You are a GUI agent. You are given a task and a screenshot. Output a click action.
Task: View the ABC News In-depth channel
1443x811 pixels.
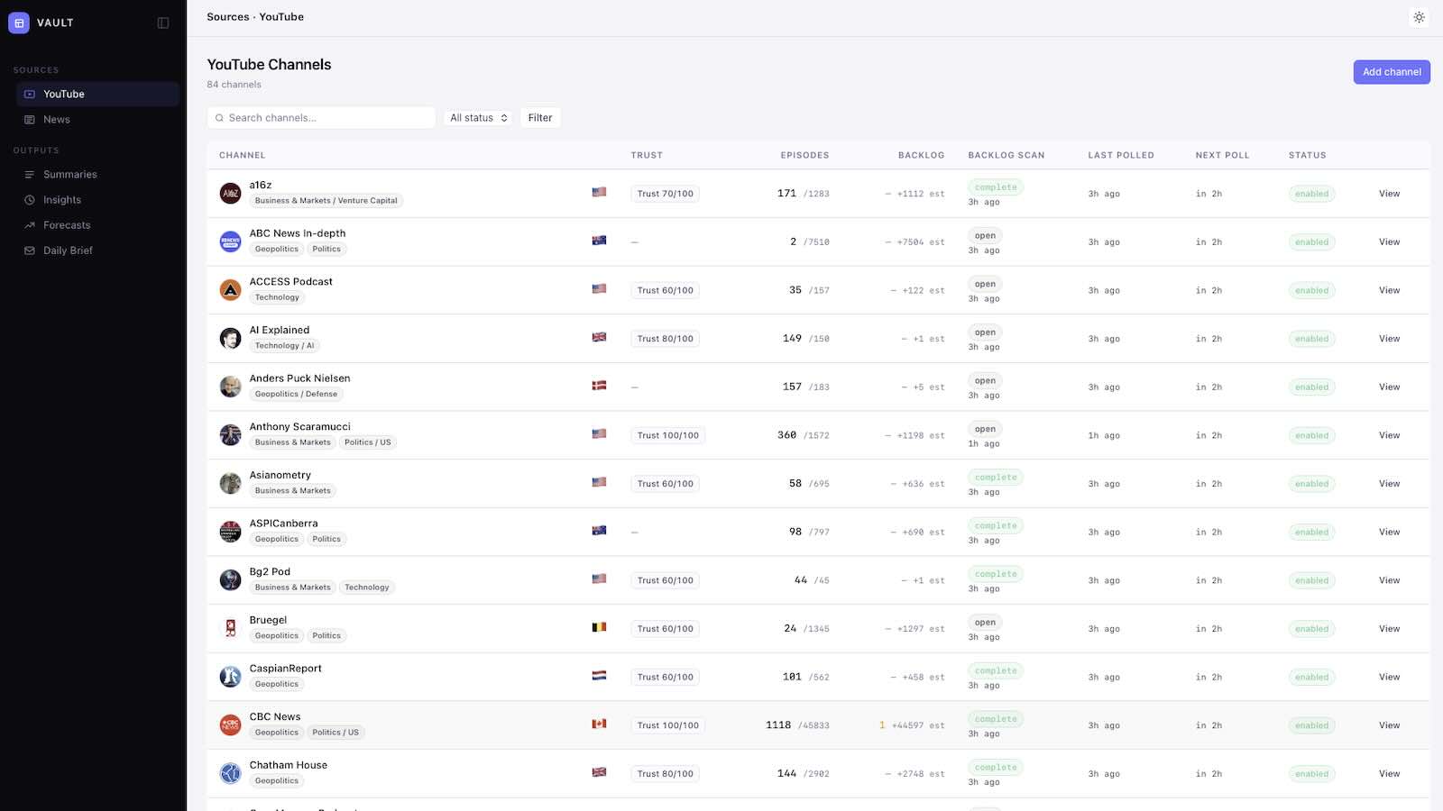[x=1389, y=241]
